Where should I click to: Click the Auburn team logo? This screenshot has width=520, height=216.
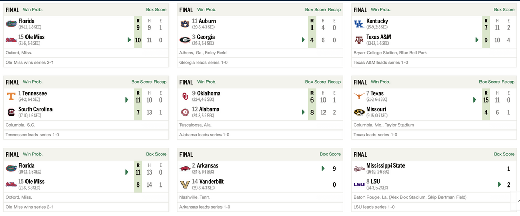(185, 24)
